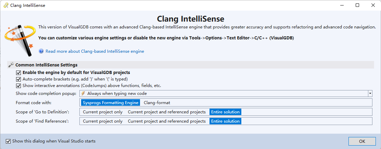Open the 'Show code completion popup' dropdown arrow
The width and height of the screenshot is (381, 149).
(x=370, y=94)
